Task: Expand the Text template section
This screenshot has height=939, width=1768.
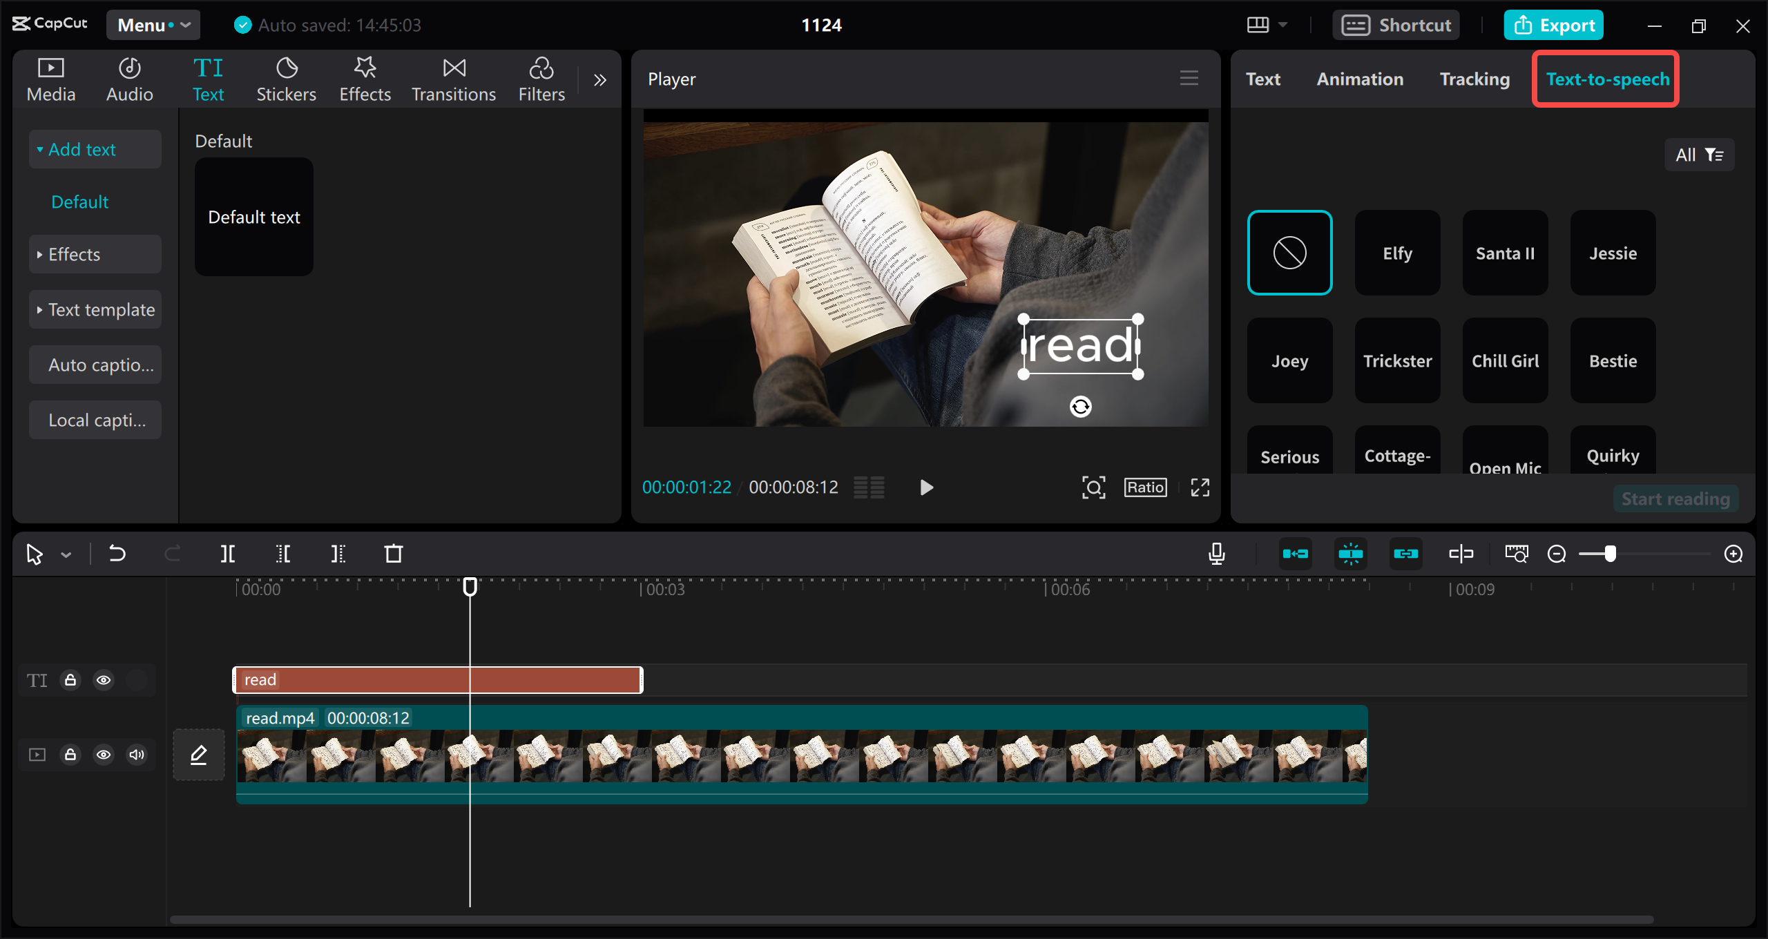Action: [95, 310]
